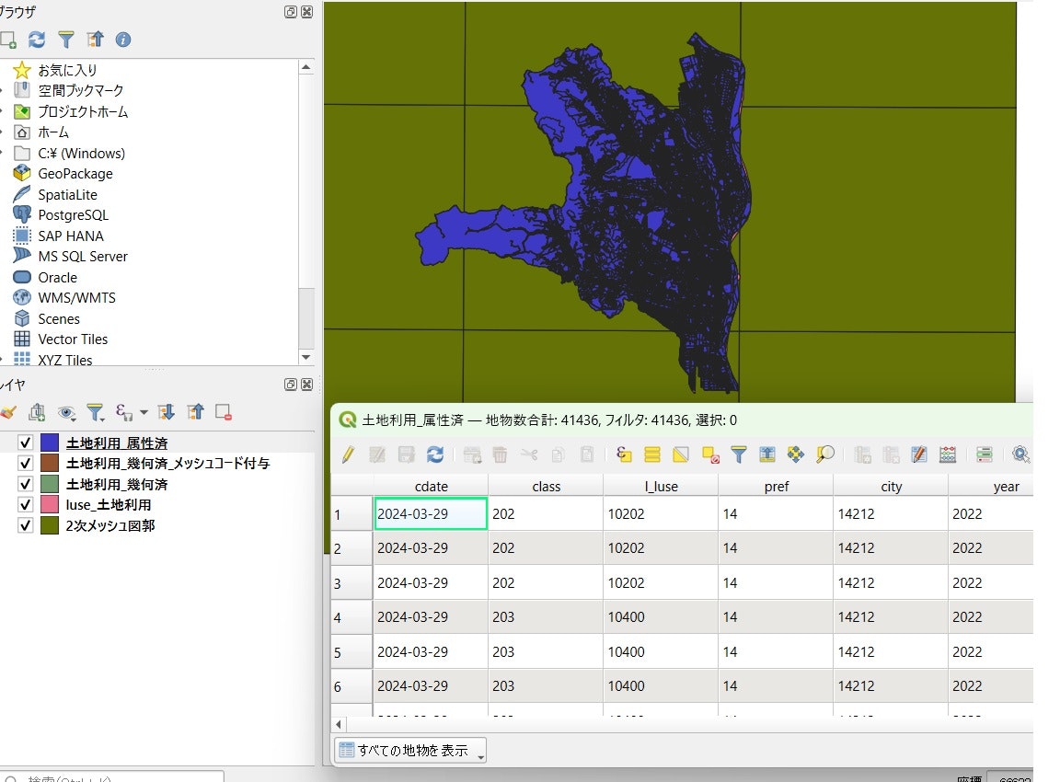Invert selection in attribute table
Screen dimensions: 1060x782
point(681,454)
